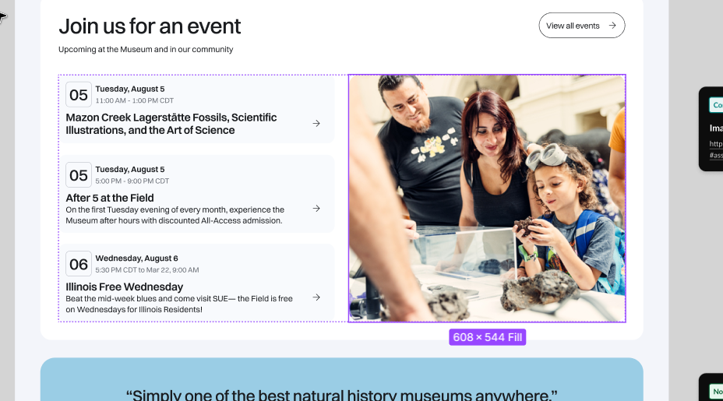Click the View all events button

580,26
